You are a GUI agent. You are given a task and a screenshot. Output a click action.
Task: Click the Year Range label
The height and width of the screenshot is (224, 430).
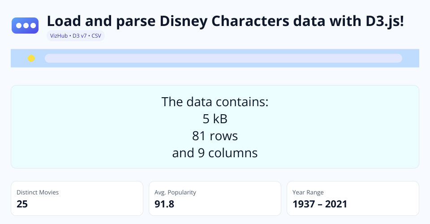pyautogui.click(x=308, y=192)
